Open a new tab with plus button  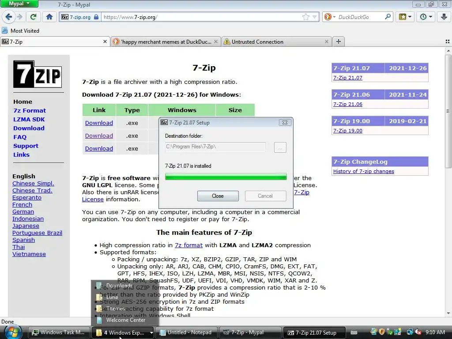coord(339,41)
